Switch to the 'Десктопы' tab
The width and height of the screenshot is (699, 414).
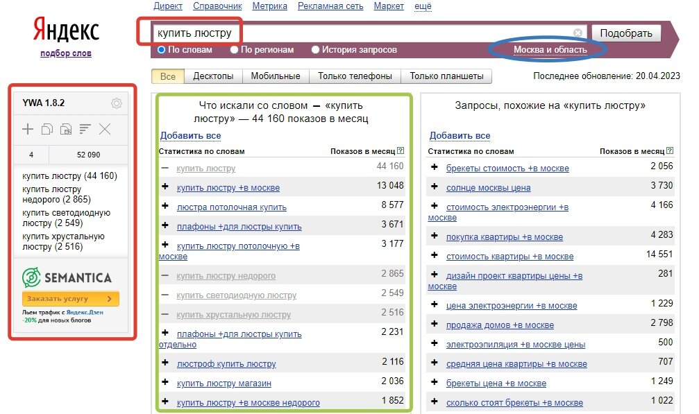tap(213, 76)
